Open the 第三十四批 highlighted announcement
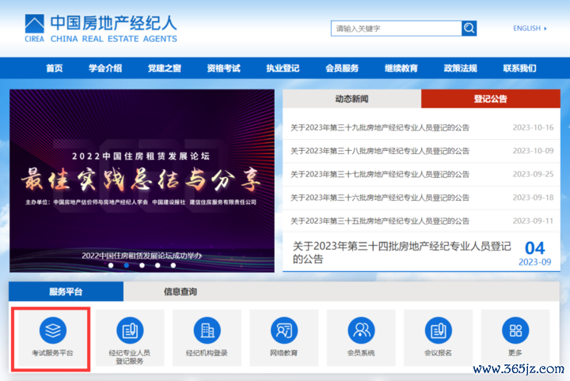Image resolution: width=570 pixels, height=381 pixels. pos(401,252)
